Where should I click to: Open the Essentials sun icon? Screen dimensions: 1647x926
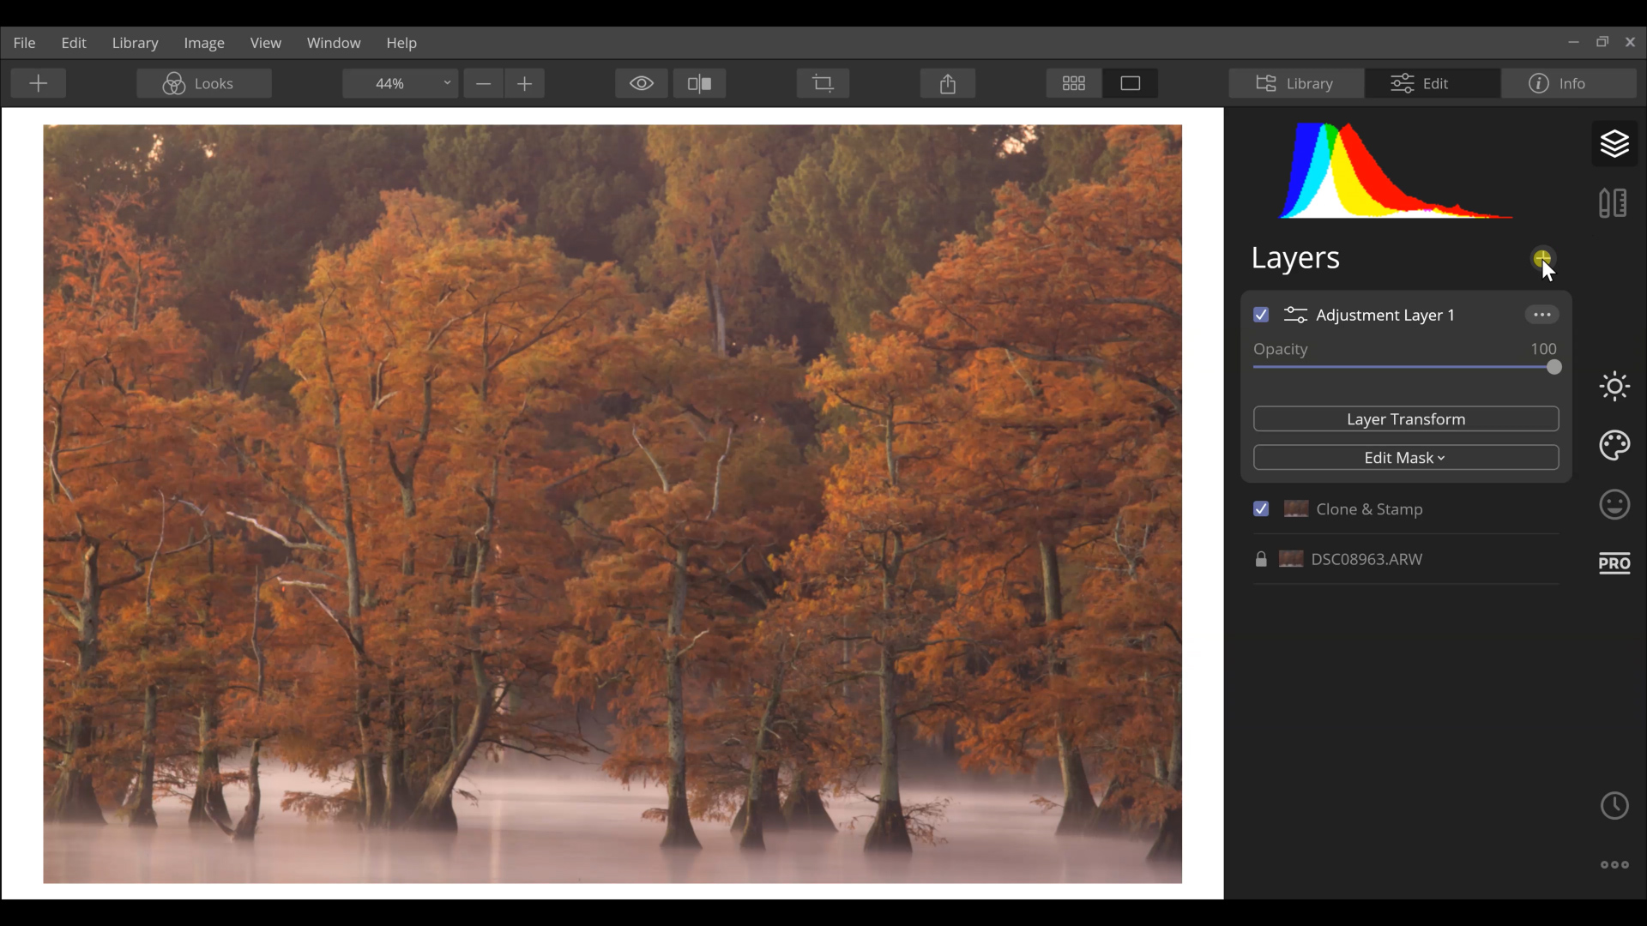point(1614,387)
